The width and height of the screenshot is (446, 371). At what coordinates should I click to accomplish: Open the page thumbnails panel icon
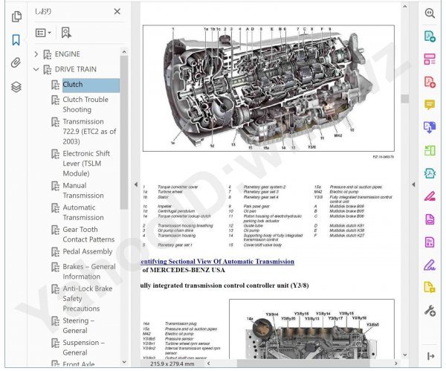(16, 16)
